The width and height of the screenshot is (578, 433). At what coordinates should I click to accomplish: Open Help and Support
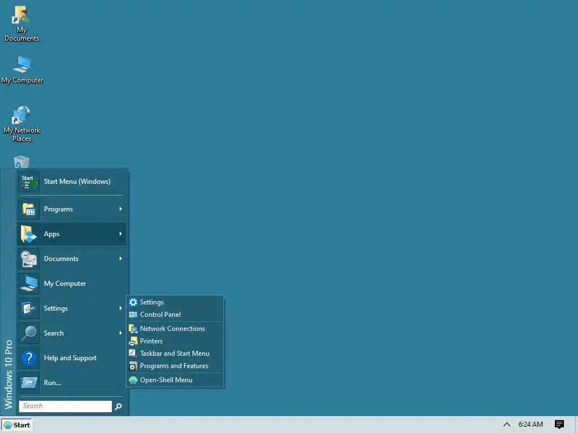[x=72, y=358]
